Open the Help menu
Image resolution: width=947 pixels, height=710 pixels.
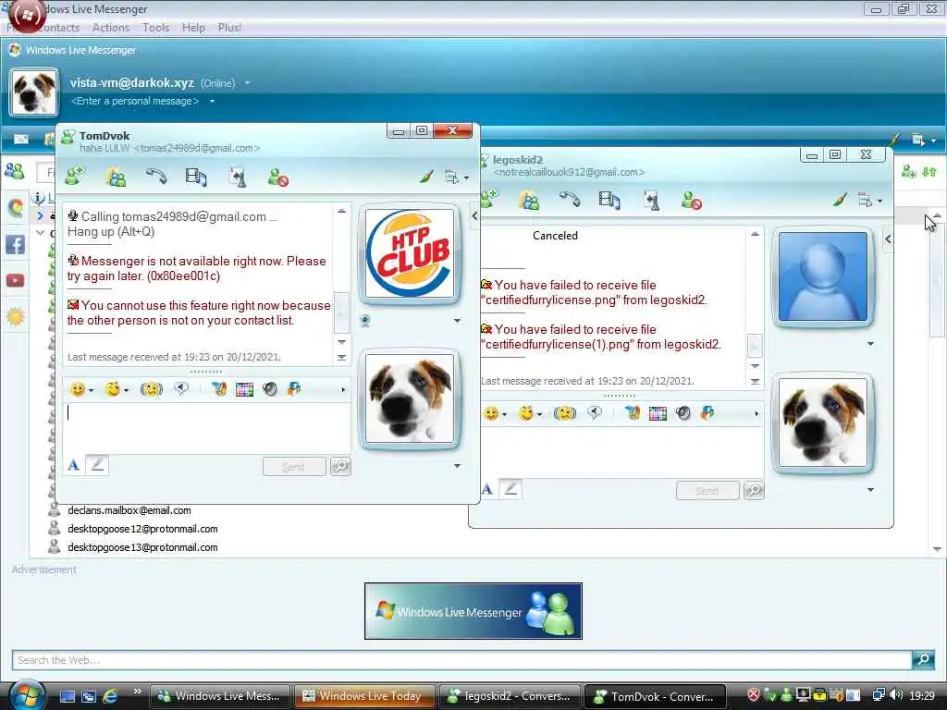(193, 28)
